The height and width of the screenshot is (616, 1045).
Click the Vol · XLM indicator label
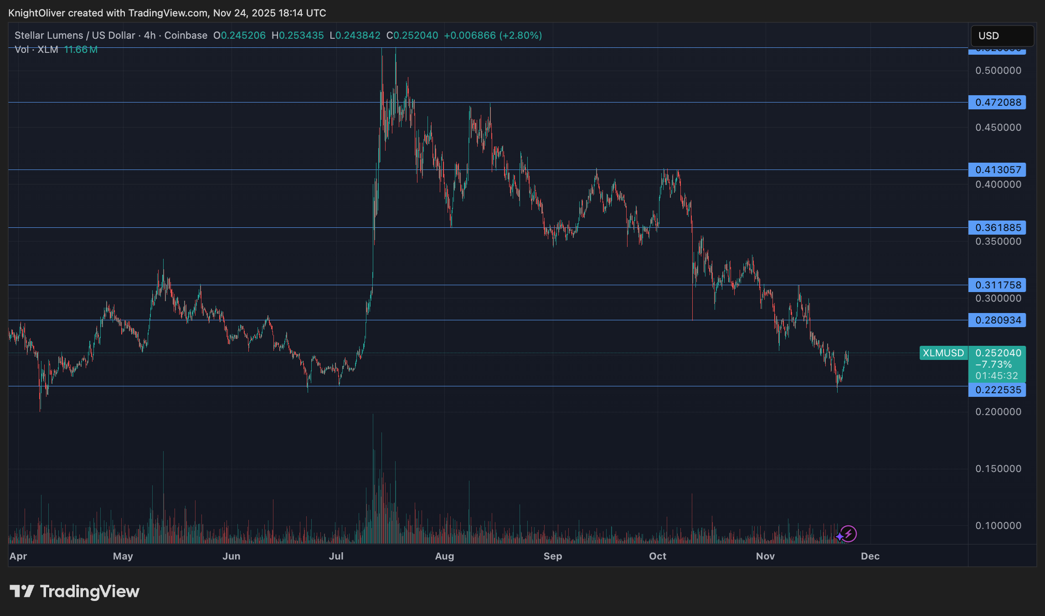point(36,50)
